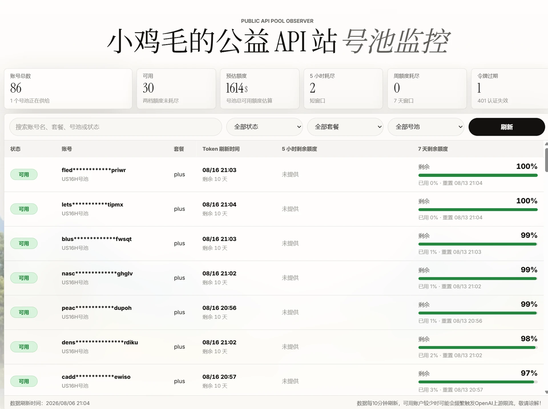
Task: Click the 97% remaining value
Action: pos(529,373)
